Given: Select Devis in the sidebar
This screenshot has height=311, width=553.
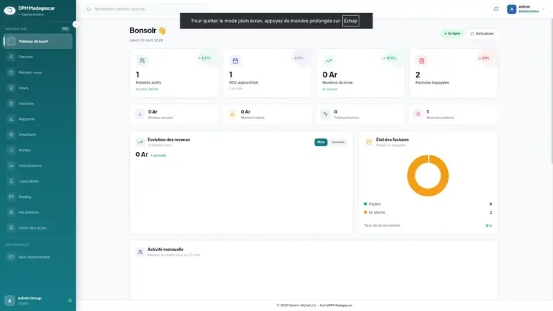Looking at the screenshot, I should click(x=38, y=88).
